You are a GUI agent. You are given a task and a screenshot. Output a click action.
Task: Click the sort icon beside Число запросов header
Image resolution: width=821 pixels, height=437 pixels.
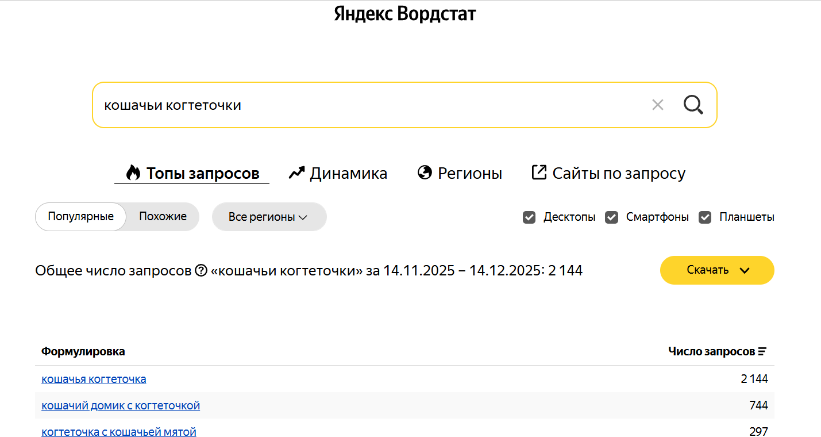point(762,351)
